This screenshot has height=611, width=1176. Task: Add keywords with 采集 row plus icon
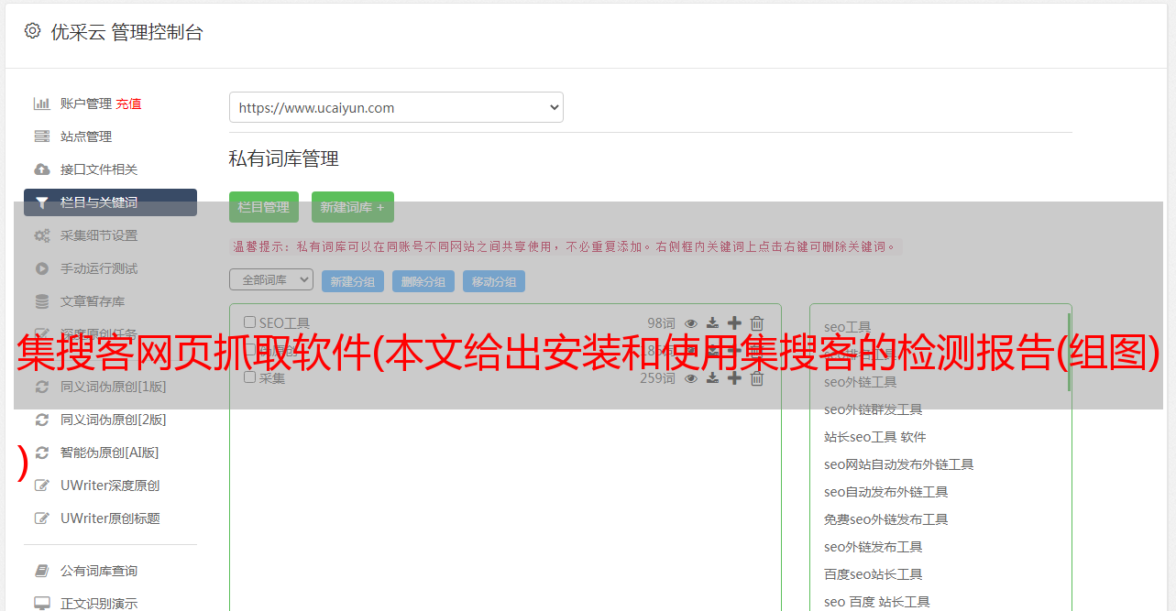click(x=734, y=378)
